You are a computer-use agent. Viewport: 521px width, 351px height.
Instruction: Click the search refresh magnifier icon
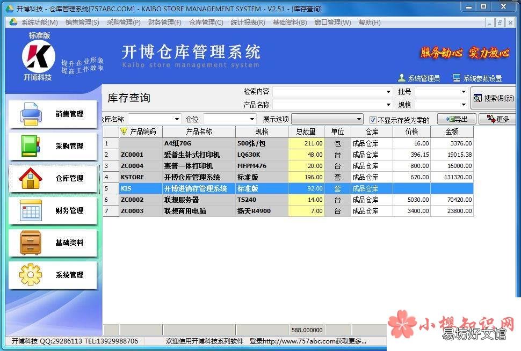pos(477,98)
